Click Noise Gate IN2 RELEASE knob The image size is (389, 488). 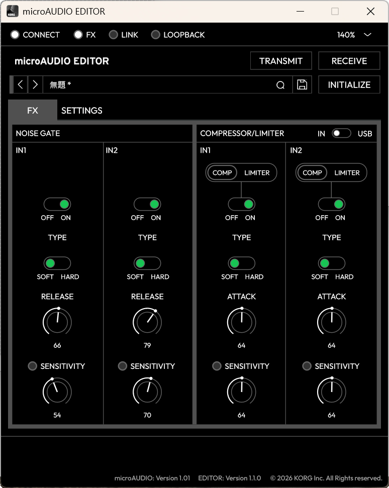[147, 322]
